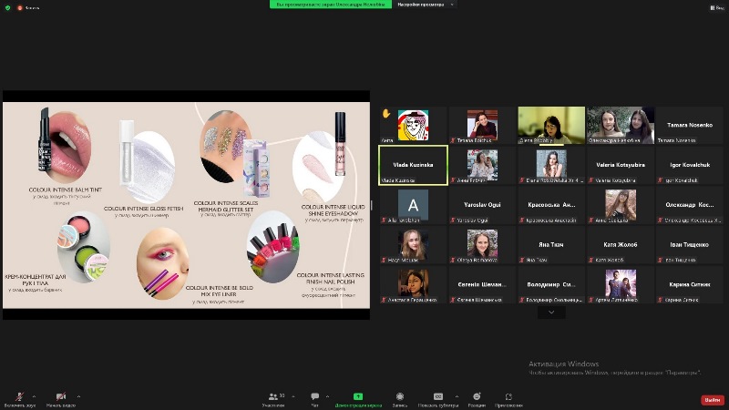Show subtitles using the CC icon
Viewport: 729px width, 410px height.
(x=438, y=397)
